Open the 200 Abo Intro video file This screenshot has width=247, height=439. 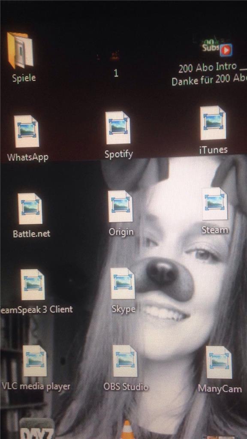click(x=217, y=47)
